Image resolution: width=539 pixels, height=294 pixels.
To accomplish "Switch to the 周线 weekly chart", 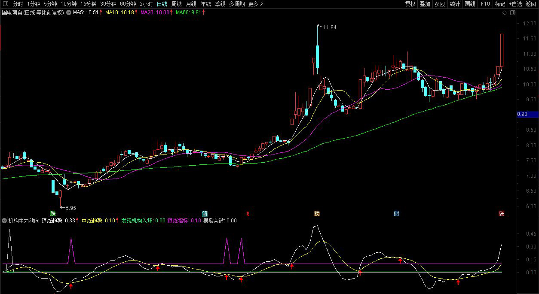I will click(177, 4).
